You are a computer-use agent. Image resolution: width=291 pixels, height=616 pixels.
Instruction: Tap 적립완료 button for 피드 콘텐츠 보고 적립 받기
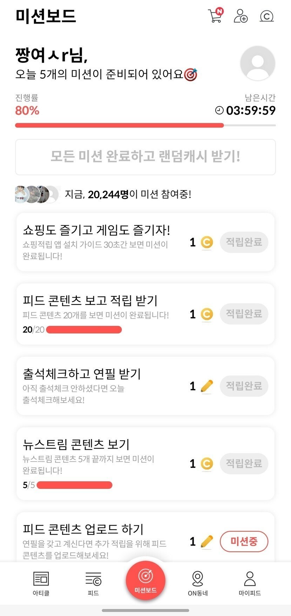click(244, 314)
